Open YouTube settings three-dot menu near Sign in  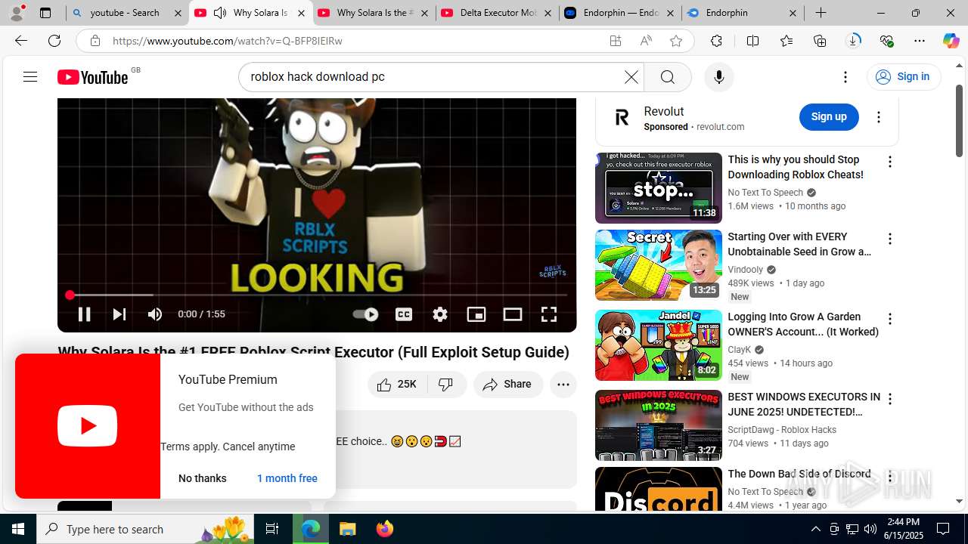tap(845, 77)
